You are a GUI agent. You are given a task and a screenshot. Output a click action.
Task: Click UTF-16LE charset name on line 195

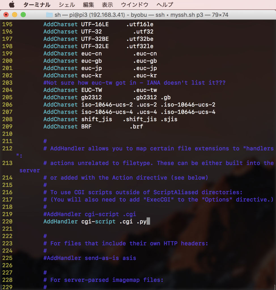[x=95, y=24]
